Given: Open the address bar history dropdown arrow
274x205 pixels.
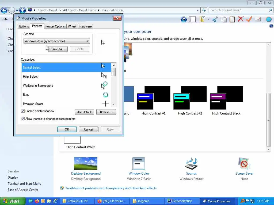Looking at the screenshot, I should [198, 10].
